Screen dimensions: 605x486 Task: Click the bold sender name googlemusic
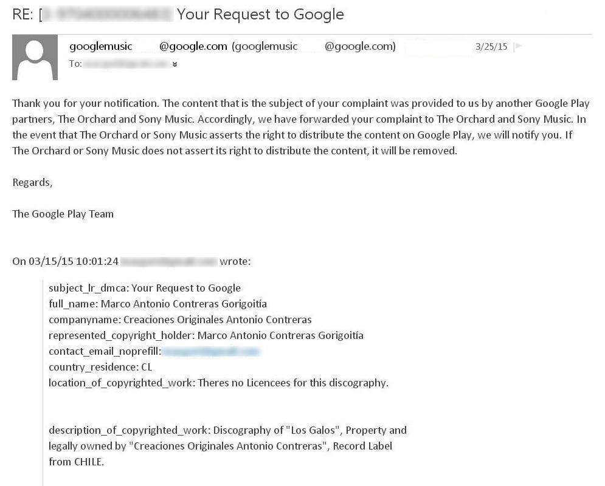coord(101,46)
